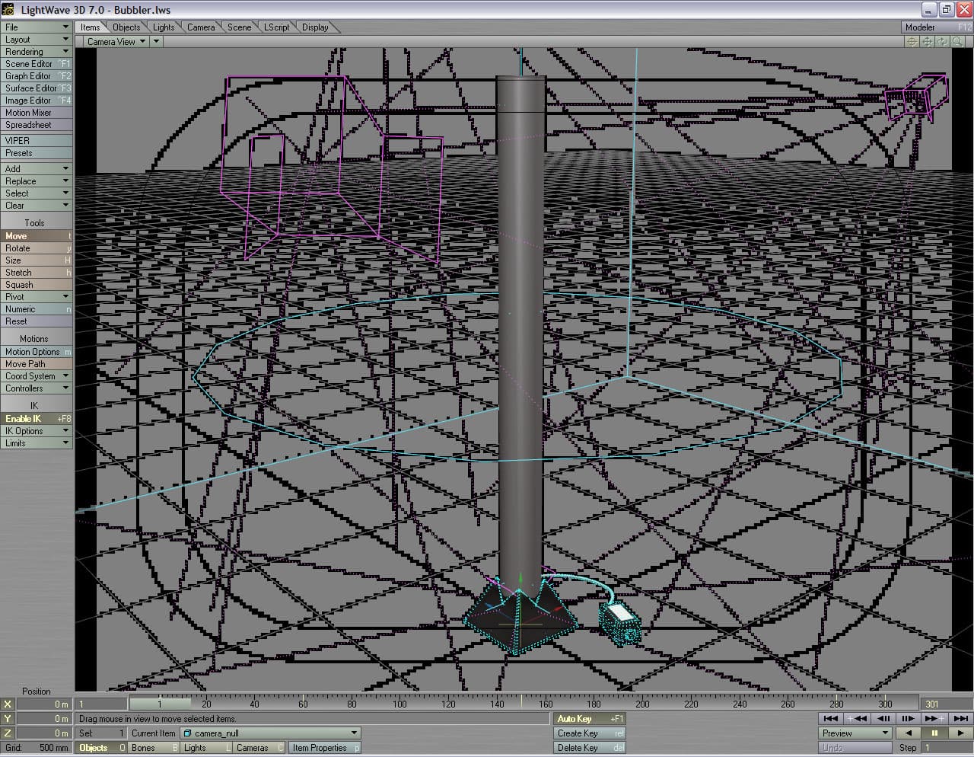This screenshot has width=974, height=757.
Task: Switch to the Display tab
Action: tap(315, 27)
